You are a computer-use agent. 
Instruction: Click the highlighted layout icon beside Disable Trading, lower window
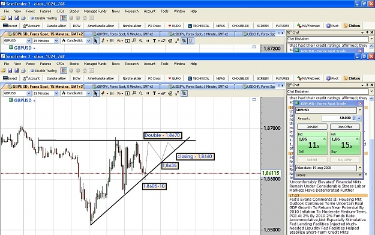(64, 71)
